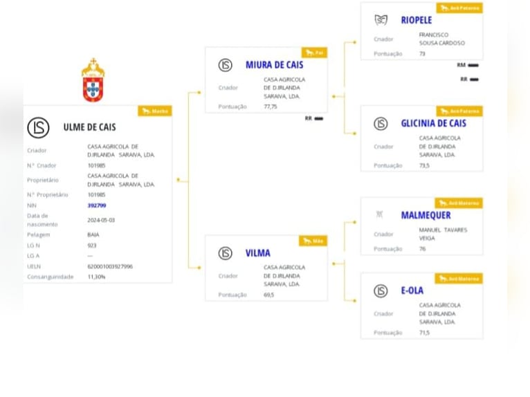
Task: Click the yellow Mãe badge on VILMA
Action: pos(313,241)
